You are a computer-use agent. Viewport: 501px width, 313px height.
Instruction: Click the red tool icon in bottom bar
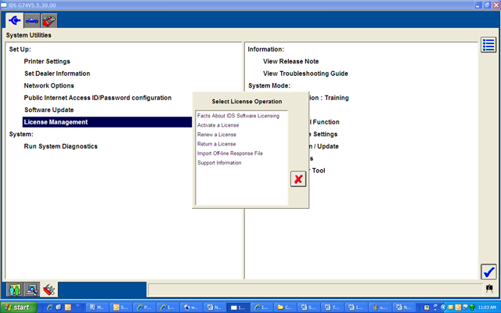tap(49, 290)
